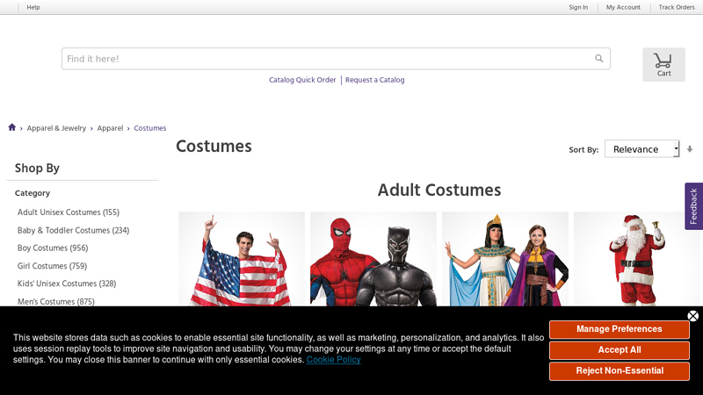This screenshot has width=703, height=395.
Task: Open Cleopatra and Anna costume image
Action: point(504,259)
